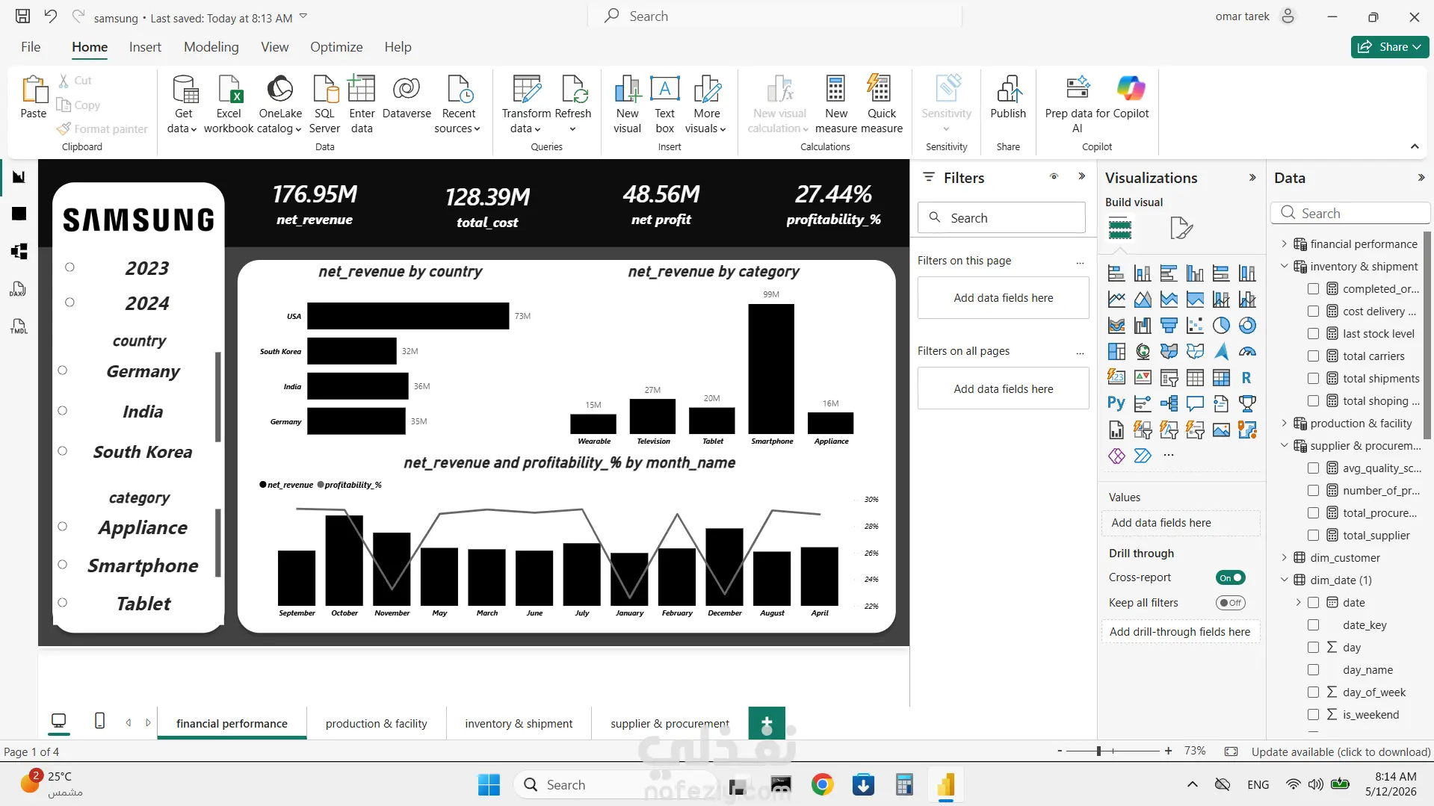Viewport: 1434px width, 806px height.
Task: Publish the report
Action: (1008, 97)
